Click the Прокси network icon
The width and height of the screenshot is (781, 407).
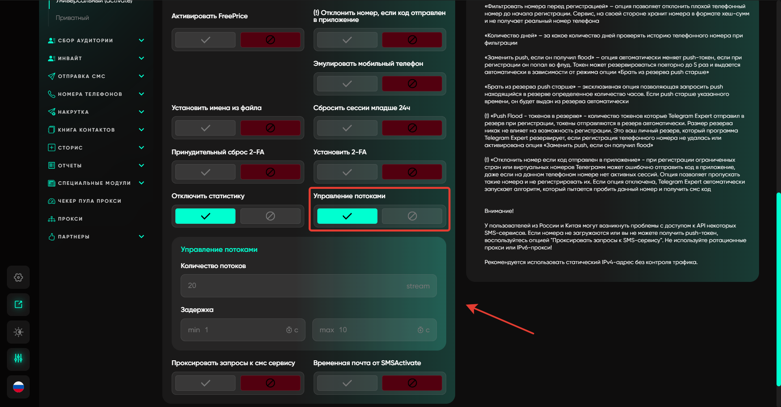pos(52,219)
